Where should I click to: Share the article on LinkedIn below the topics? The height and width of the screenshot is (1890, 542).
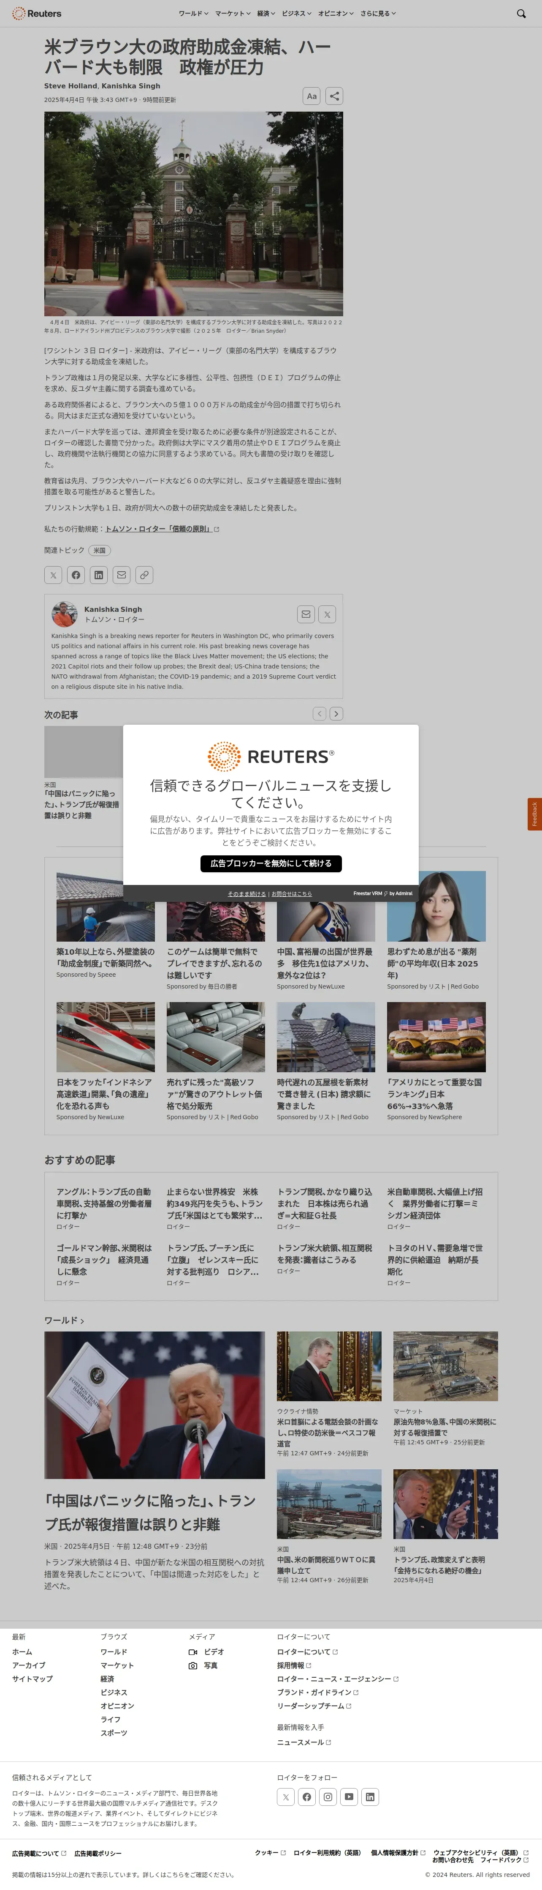[x=99, y=575]
